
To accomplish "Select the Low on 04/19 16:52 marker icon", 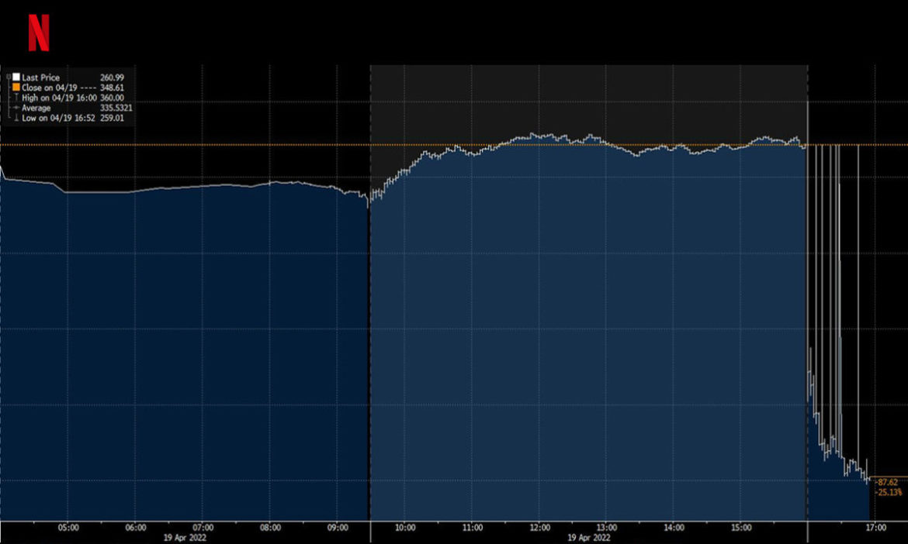I will [16, 117].
